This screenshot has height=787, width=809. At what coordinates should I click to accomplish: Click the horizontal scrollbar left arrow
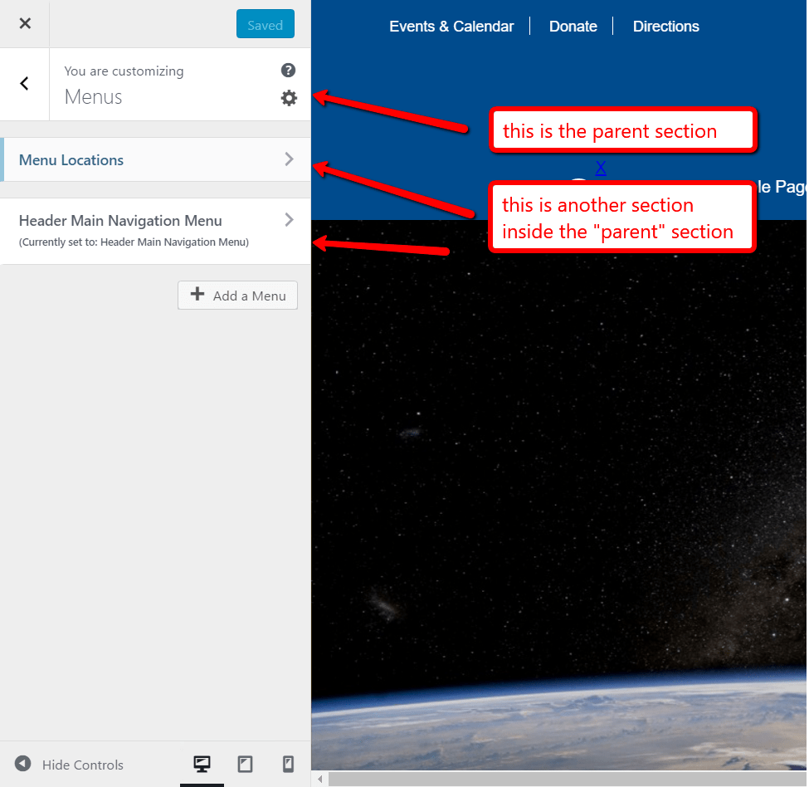320,779
